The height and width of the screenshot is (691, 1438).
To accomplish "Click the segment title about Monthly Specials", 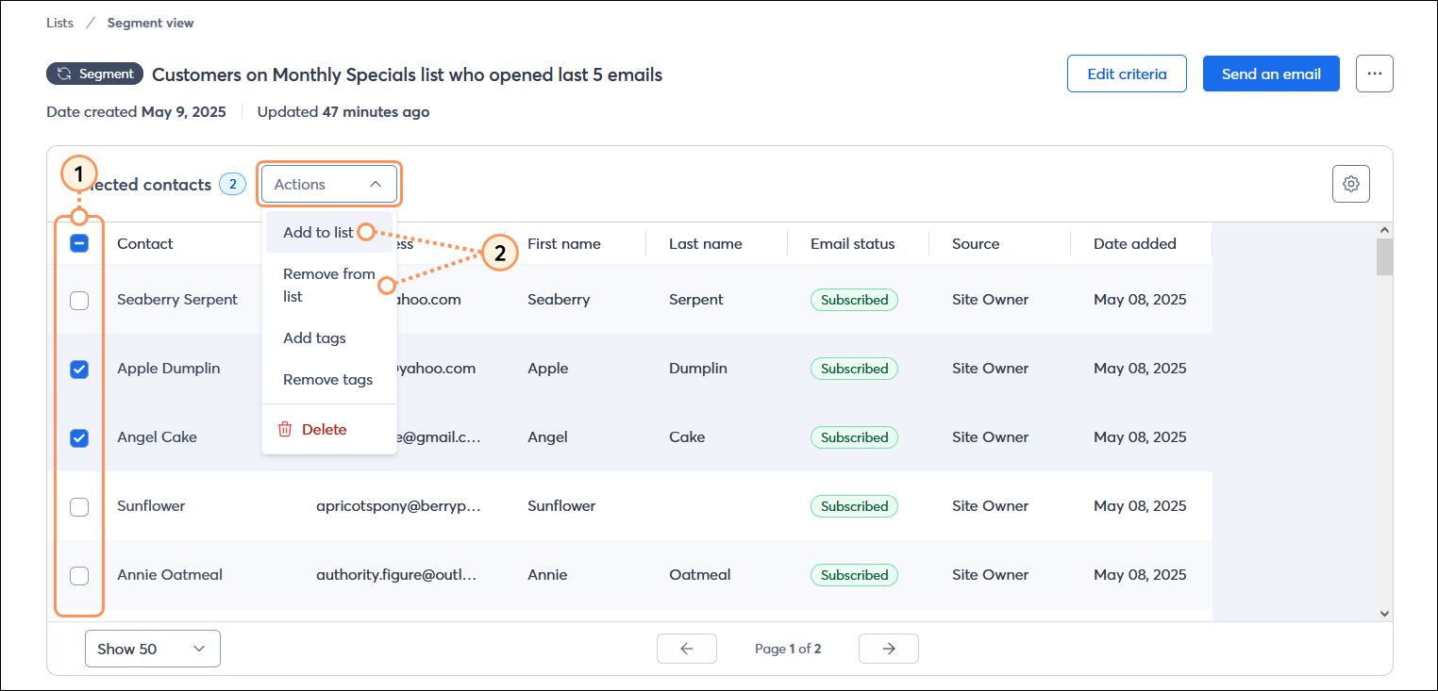I will (x=408, y=74).
